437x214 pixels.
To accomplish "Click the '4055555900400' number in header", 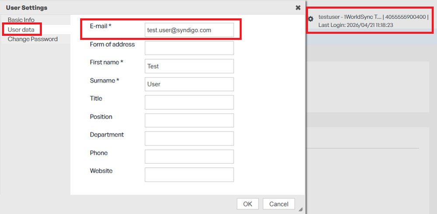I will click(406, 17).
